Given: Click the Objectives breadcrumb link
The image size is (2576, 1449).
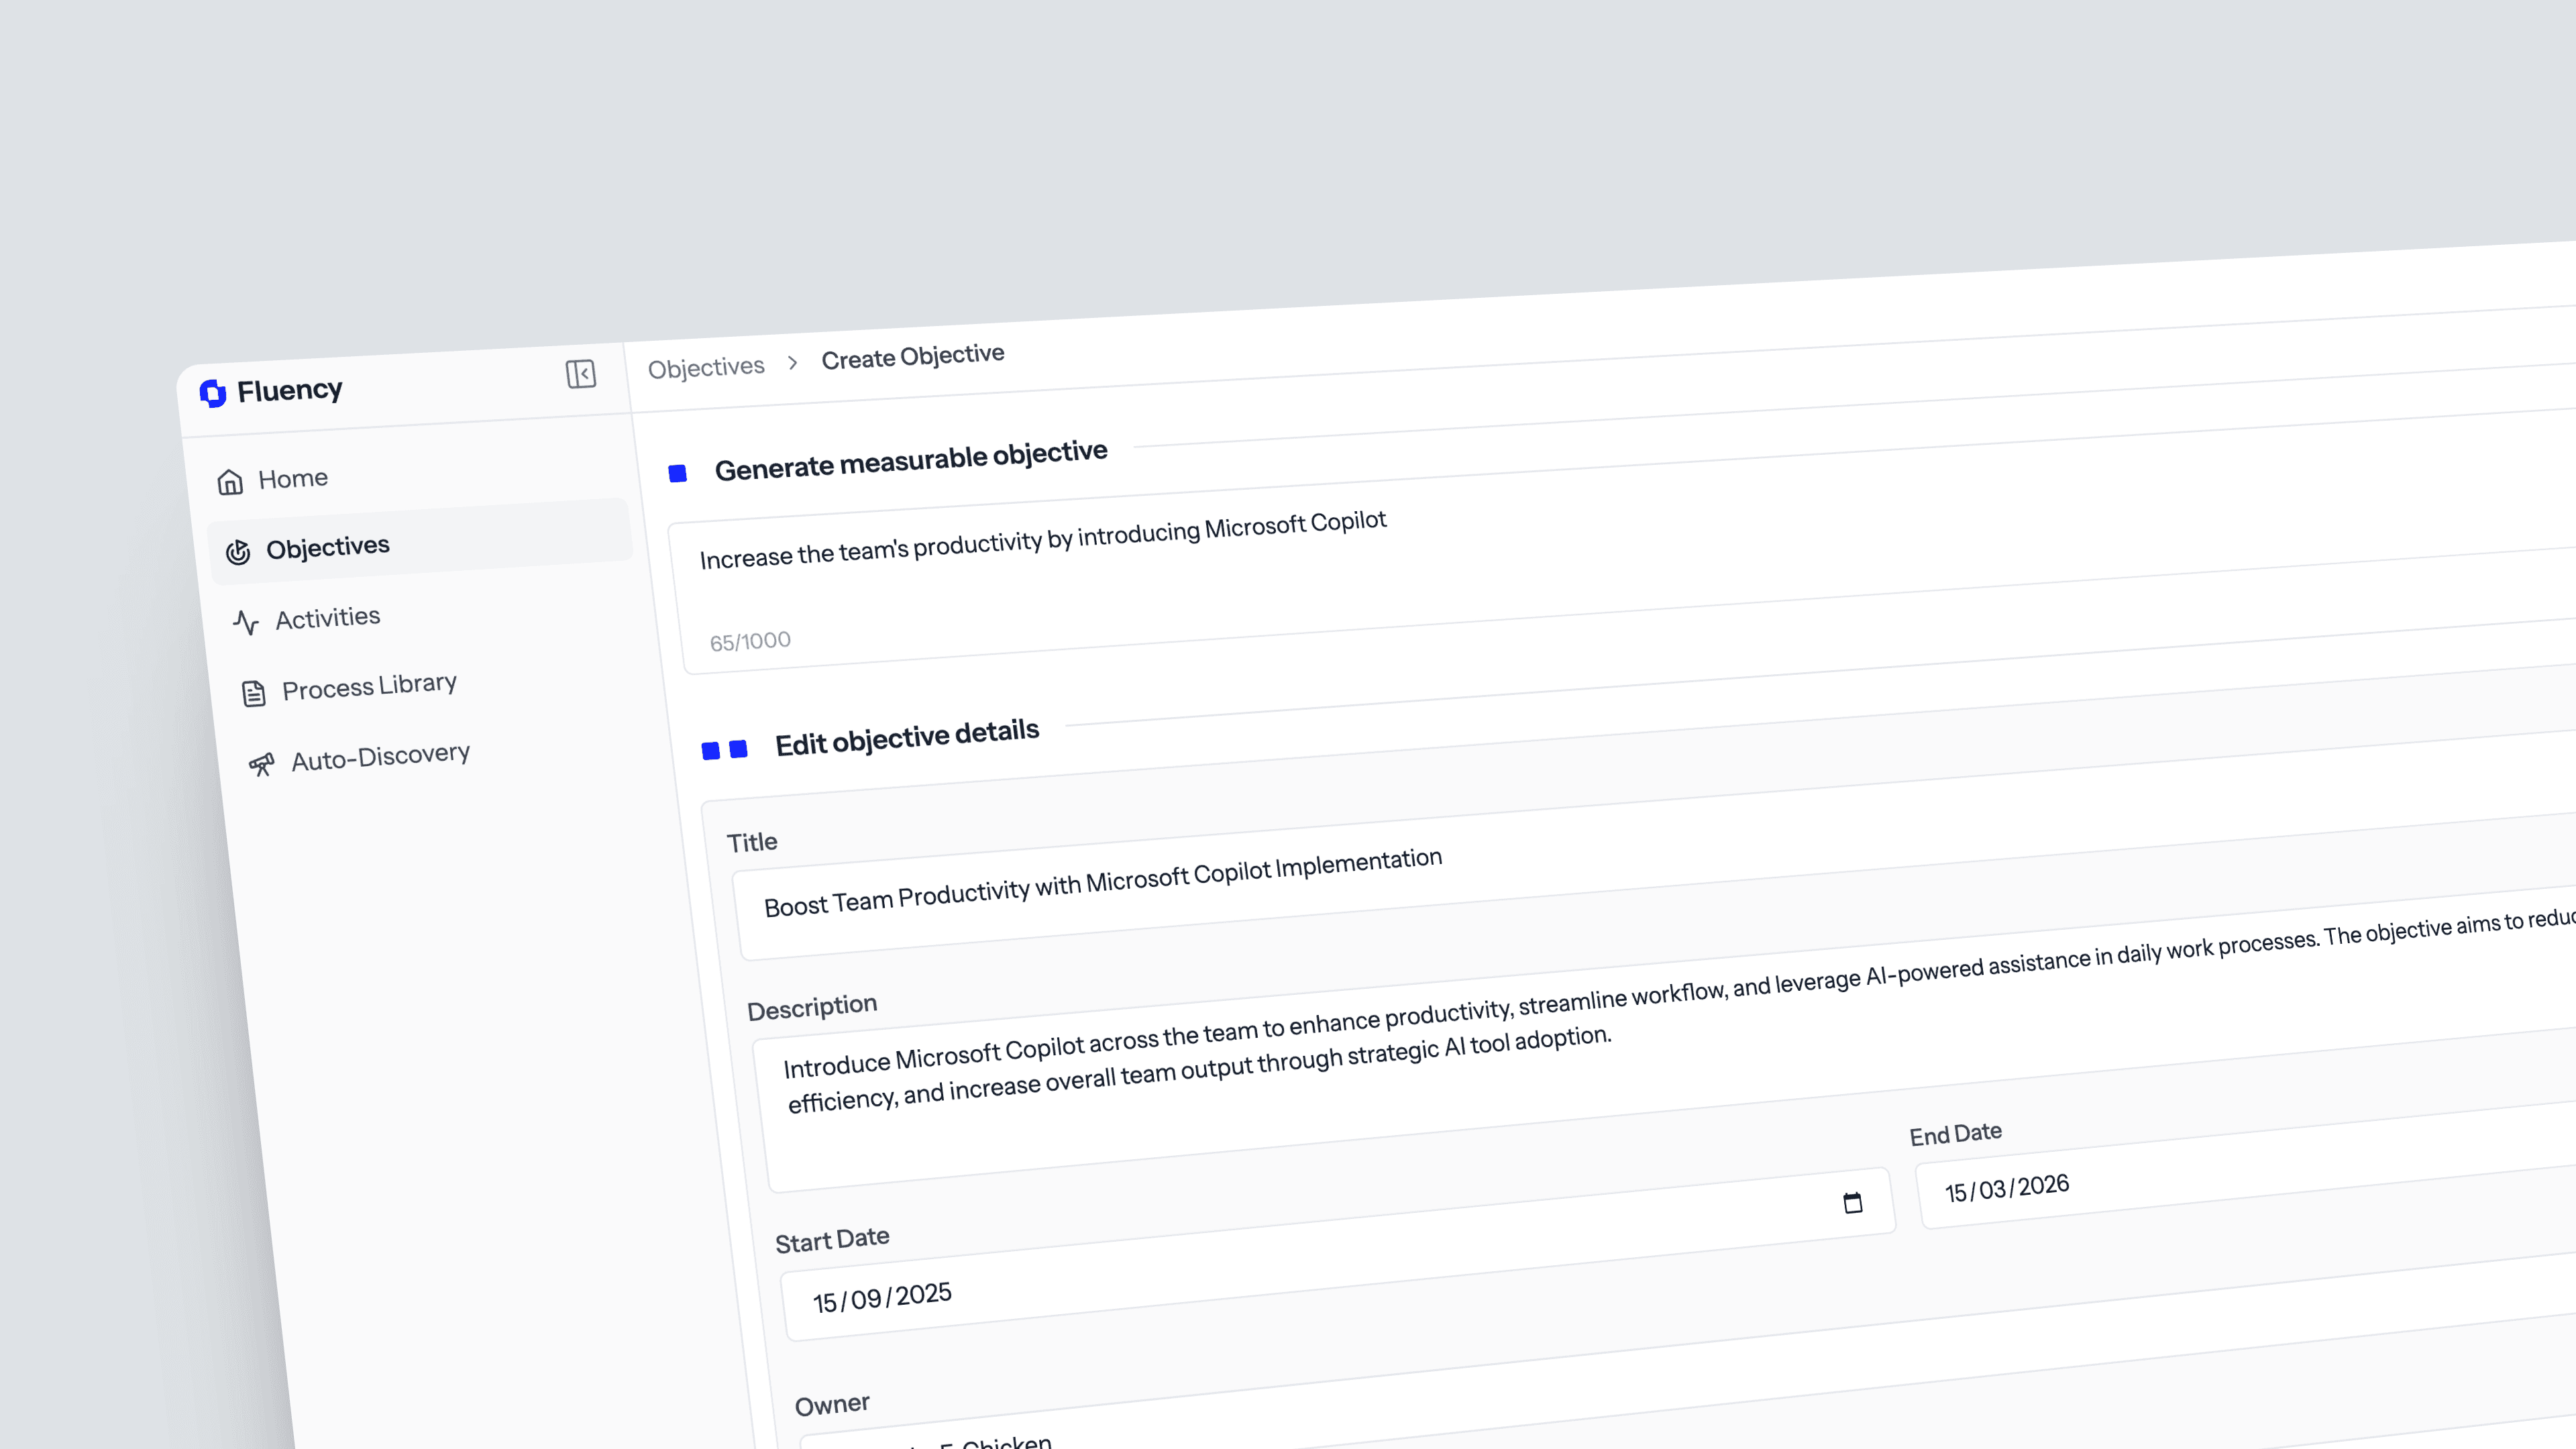Looking at the screenshot, I should click(x=706, y=368).
